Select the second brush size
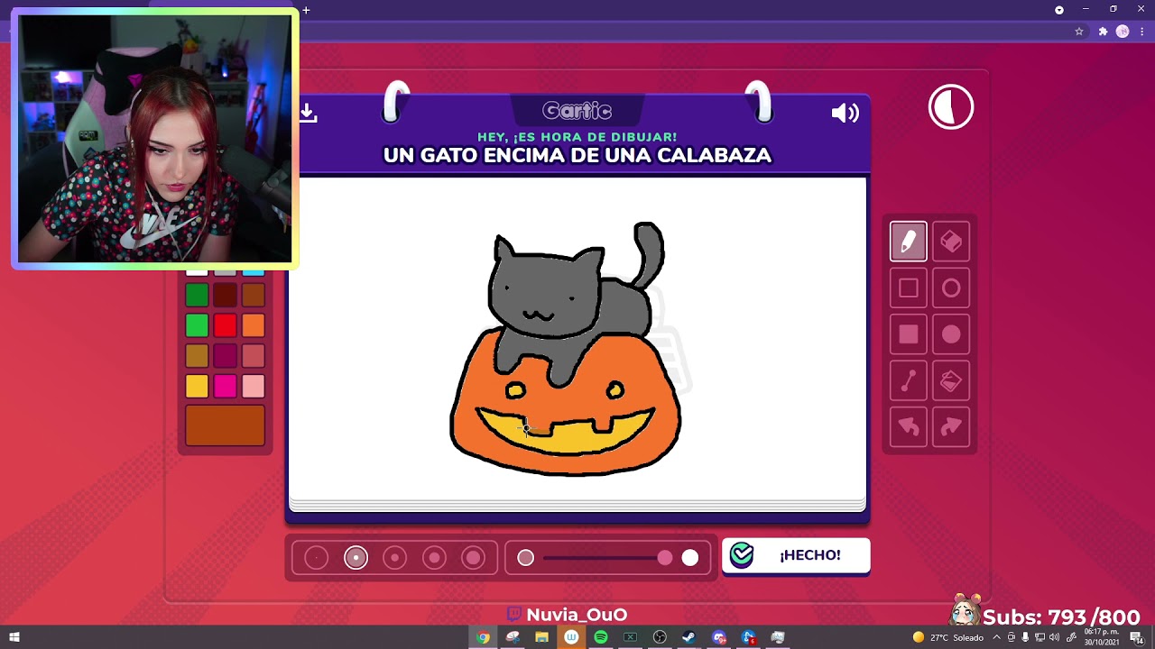1155x649 pixels. 356,558
